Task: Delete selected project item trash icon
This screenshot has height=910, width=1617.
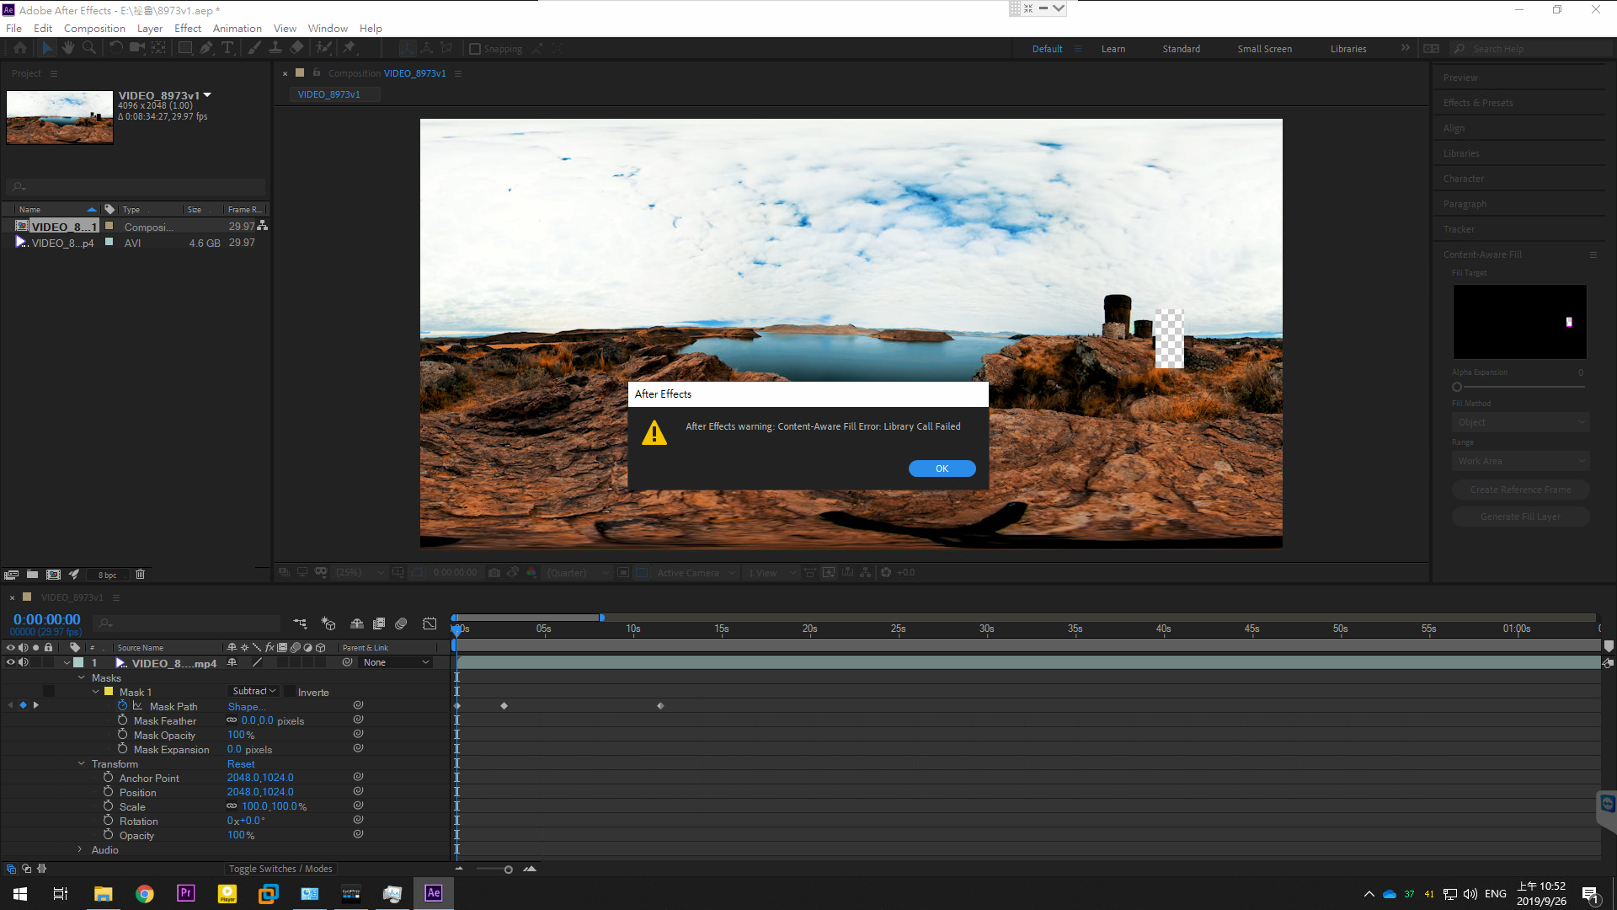Action: [x=141, y=575]
